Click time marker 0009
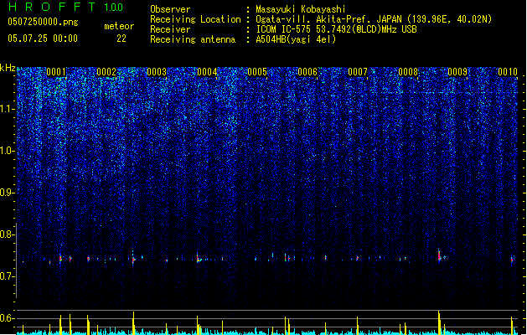This screenshot has height=335, width=527. (x=457, y=72)
